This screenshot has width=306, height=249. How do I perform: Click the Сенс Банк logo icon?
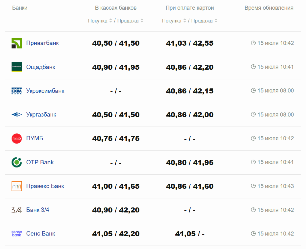click(x=17, y=234)
